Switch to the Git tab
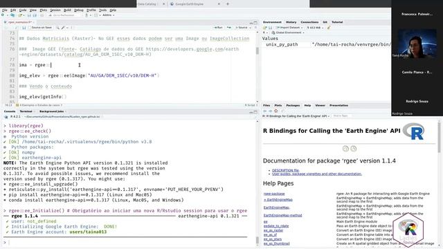443x249 pixels. pos(325,22)
